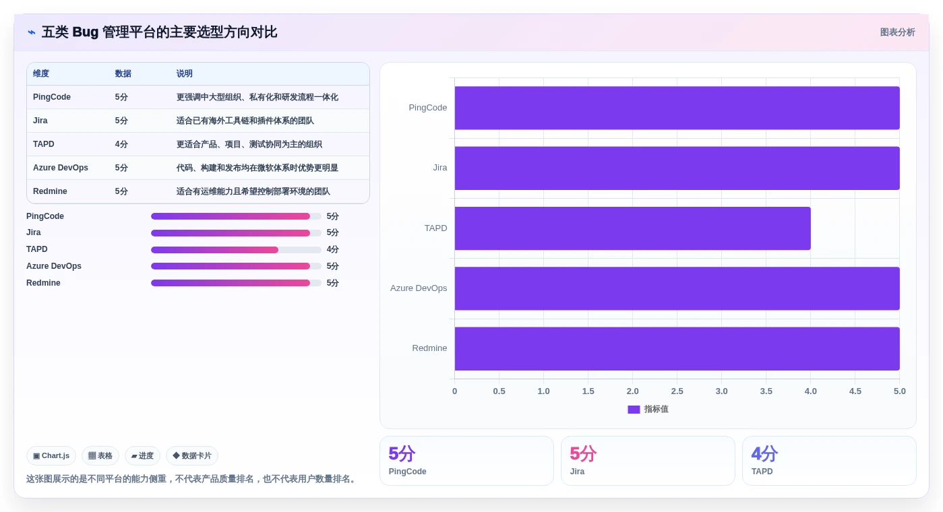This screenshot has width=943, height=512.
Task: Click the PingCode y-axis label in chart
Action: coord(428,108)
